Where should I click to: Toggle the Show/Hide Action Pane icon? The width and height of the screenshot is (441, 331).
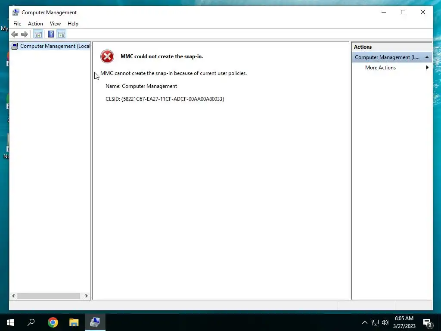coord(61,34)
